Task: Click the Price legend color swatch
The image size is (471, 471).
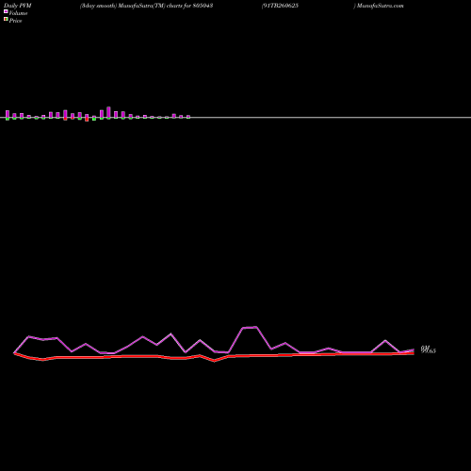Action: click(x=6, y=19)
